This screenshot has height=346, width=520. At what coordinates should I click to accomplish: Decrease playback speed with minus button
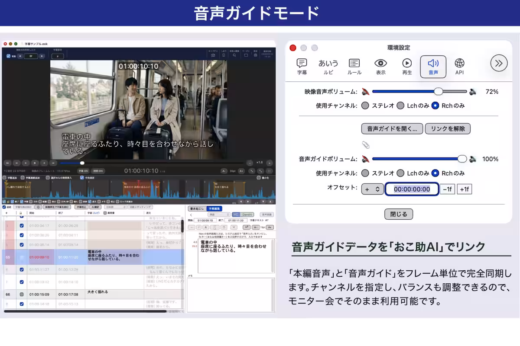pos(250,163)
